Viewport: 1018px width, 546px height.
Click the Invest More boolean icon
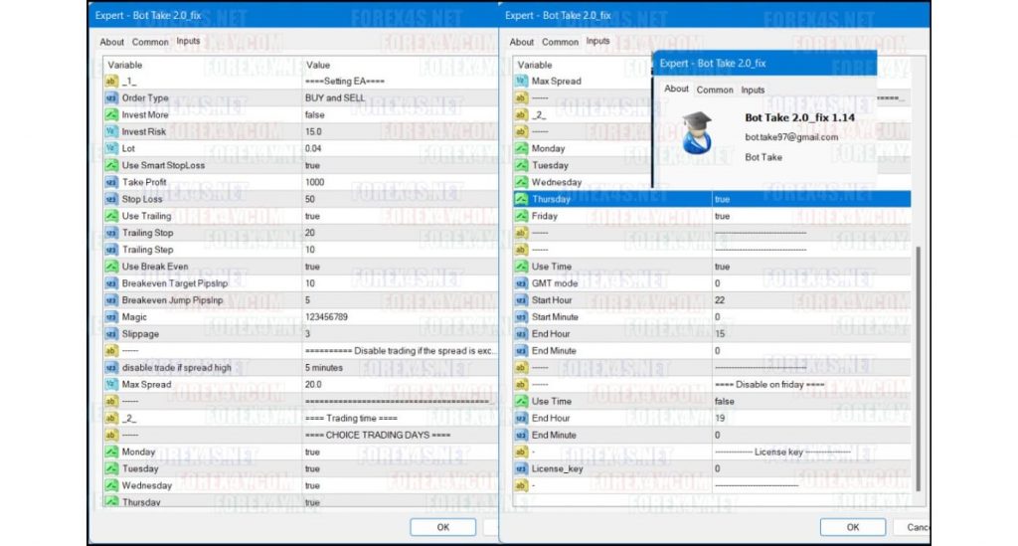coord(111,115)
